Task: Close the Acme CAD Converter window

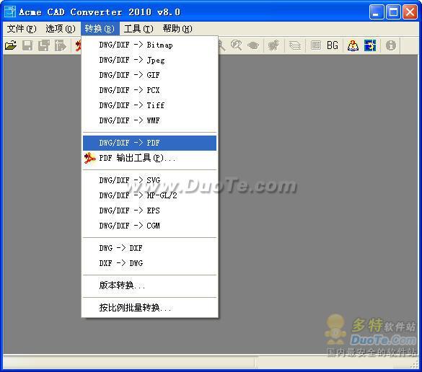Action: tap(410, 12)
